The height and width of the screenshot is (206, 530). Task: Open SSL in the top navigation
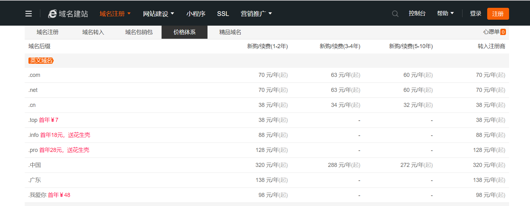point(223,14)
